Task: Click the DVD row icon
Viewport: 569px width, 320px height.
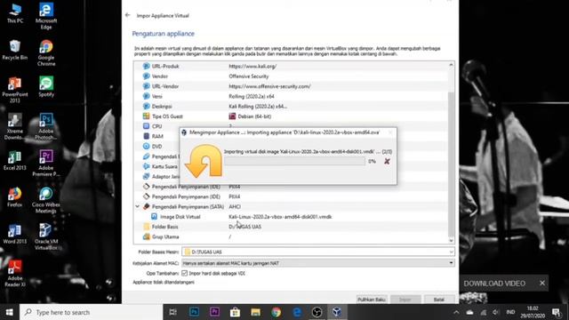Action: pos(146,146)
